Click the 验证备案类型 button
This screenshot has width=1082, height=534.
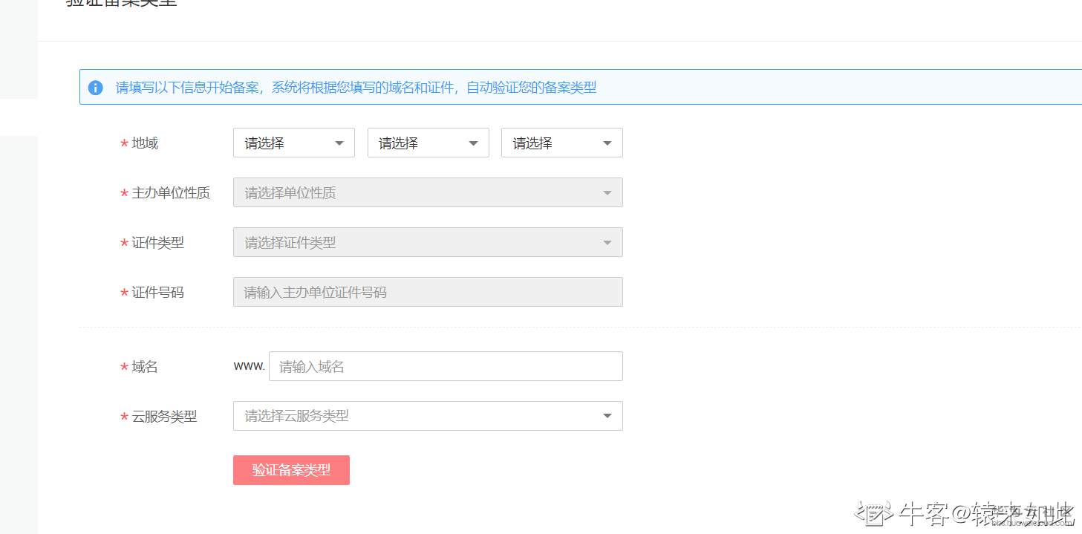[x=291, y=470]
